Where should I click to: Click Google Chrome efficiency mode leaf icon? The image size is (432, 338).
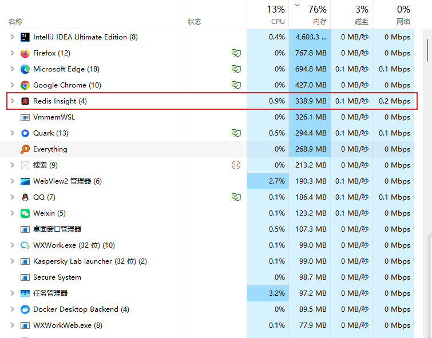pyautogui.click(x=236, y=85)
